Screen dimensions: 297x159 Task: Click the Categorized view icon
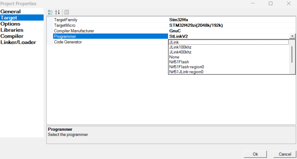coord(51,12)
